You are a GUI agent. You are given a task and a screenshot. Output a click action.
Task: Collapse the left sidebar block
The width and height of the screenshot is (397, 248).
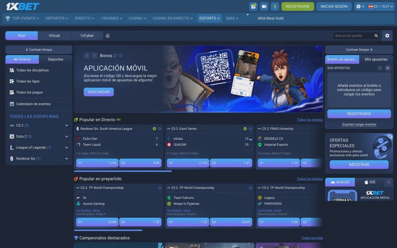pyautogui.click(x=39, y=50)
